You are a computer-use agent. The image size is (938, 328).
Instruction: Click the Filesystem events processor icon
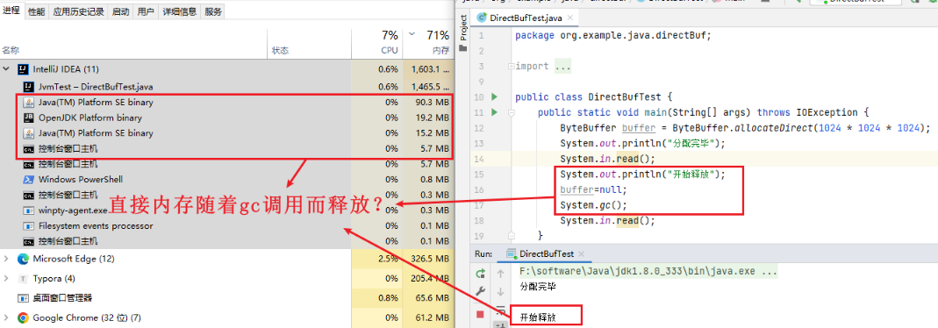point(28,226)
